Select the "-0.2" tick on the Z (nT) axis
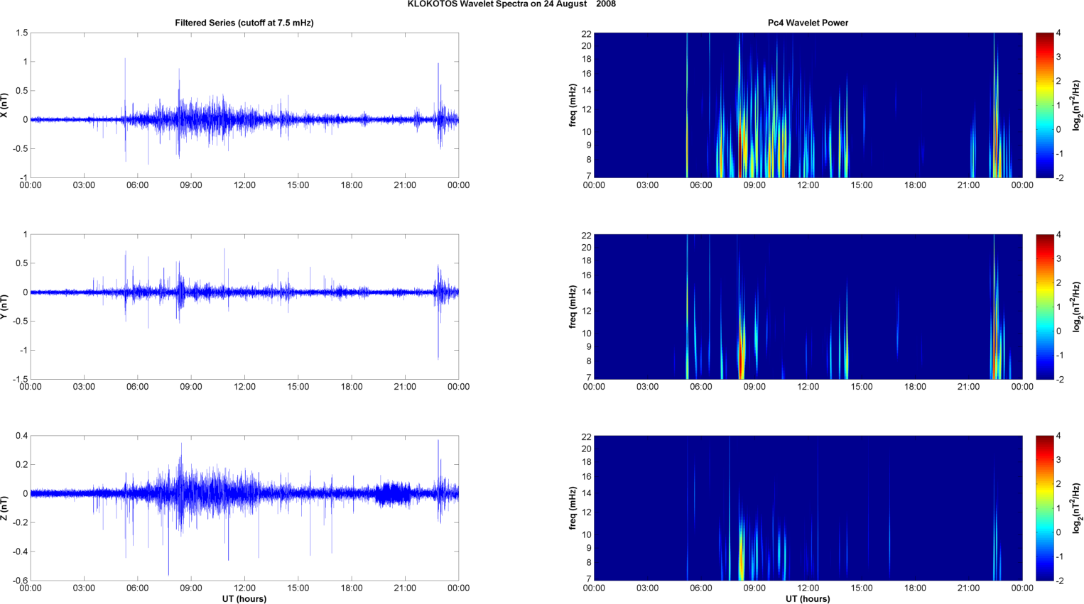Viewport: 1084px width, 604px height. point(20,522)
